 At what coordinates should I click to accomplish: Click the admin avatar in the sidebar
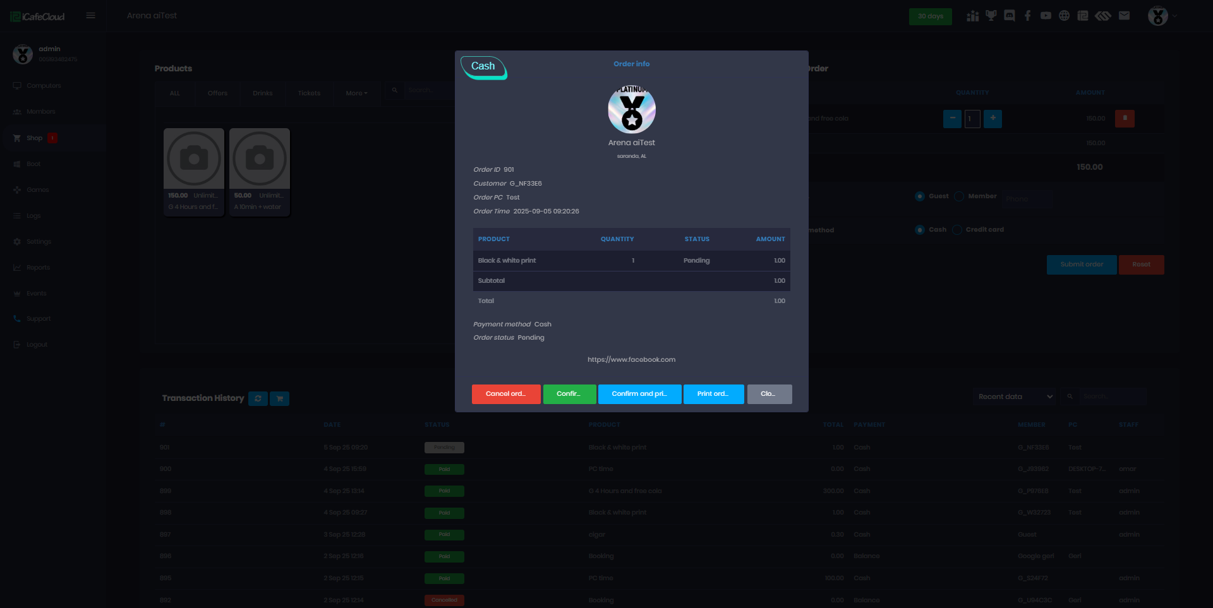click(x=23, y=54)
